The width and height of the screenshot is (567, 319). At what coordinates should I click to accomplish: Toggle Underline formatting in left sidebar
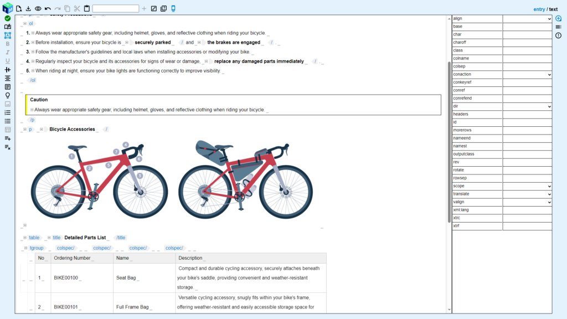point(7,61)
